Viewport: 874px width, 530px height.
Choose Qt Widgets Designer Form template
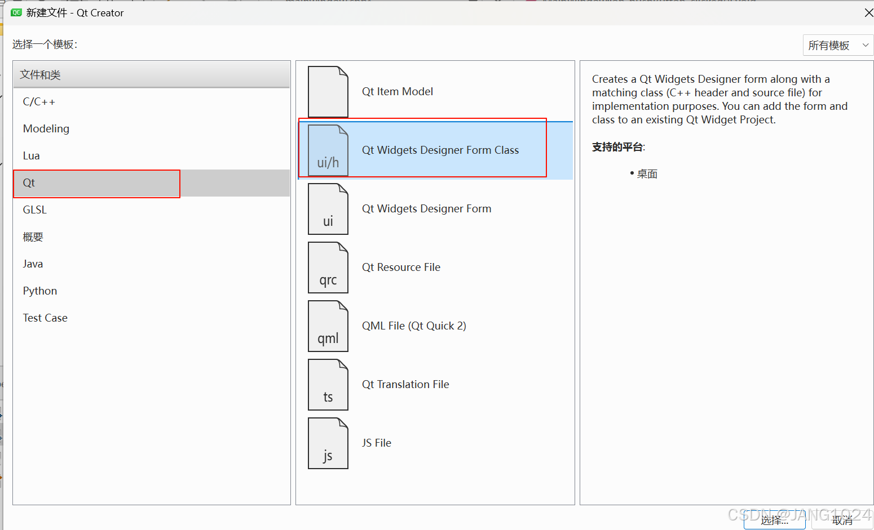[x=435, y=209]
